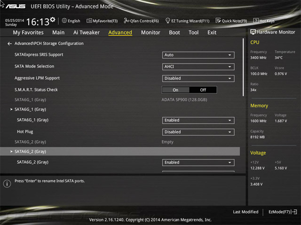Turn S.M.A.R.T. Status Check Off

(203, 90)
